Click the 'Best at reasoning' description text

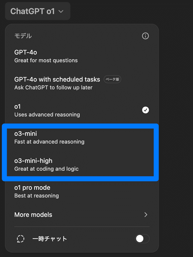click(x=36, y=196)
